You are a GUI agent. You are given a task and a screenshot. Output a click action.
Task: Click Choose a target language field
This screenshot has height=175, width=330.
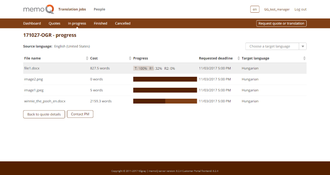pos(272,46)
